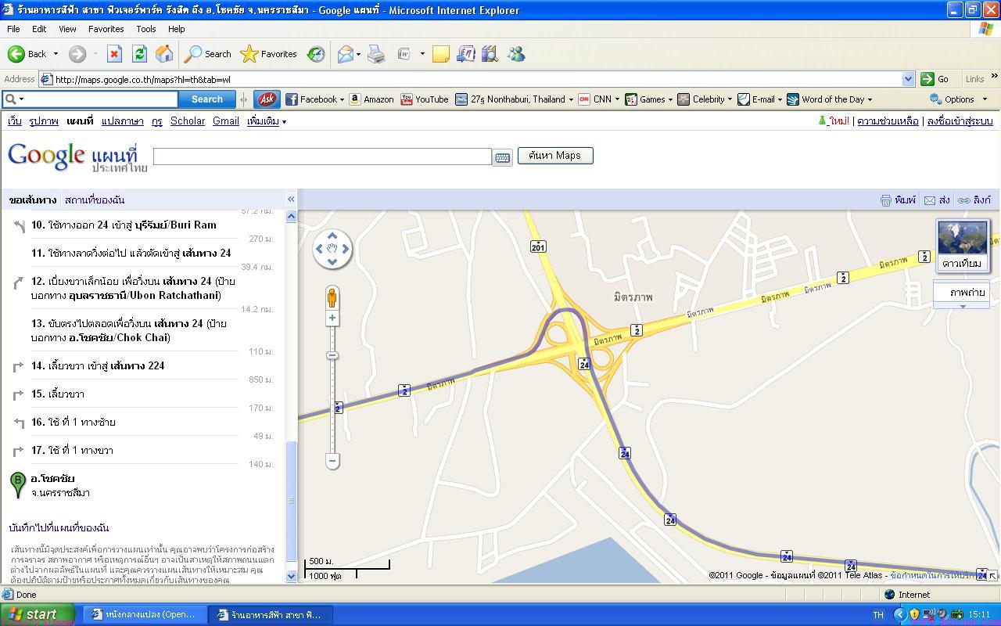Switch map to ดาวเทียม satellite view
The width and height of the screenshot is (1001, 626).
(962, 246)
